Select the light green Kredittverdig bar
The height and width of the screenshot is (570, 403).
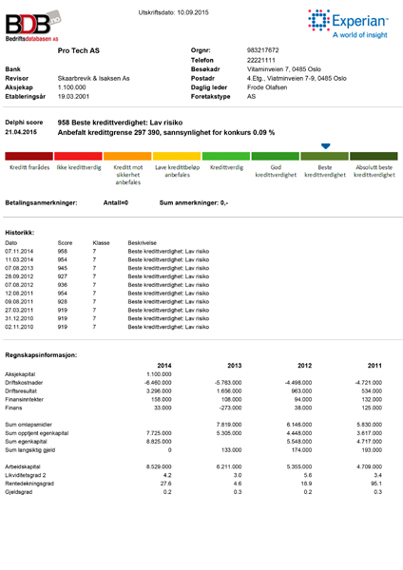coord(226,156)
